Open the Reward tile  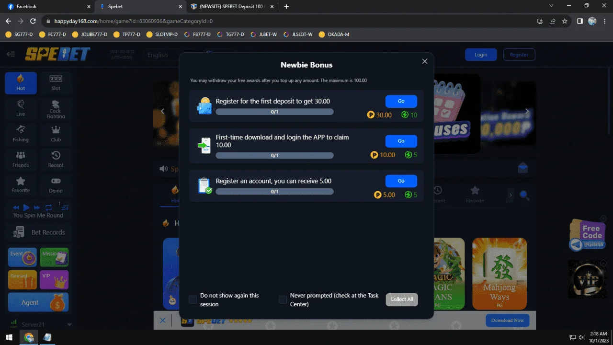click(x=23, y=280)
